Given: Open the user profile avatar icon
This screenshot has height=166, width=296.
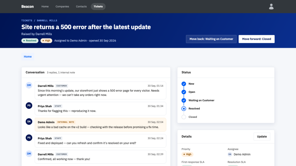Looking at the screenshot, I should click(x=271, y=7).
